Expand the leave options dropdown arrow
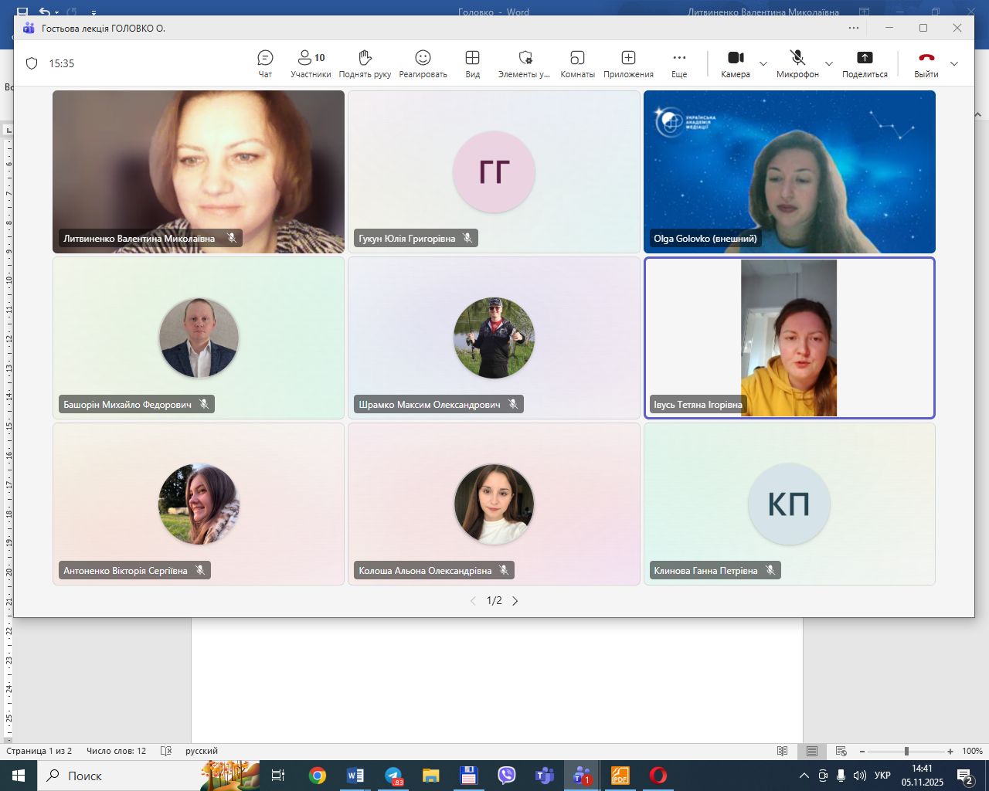The width and height of the screenshot is (989, 791). point(954,63)
